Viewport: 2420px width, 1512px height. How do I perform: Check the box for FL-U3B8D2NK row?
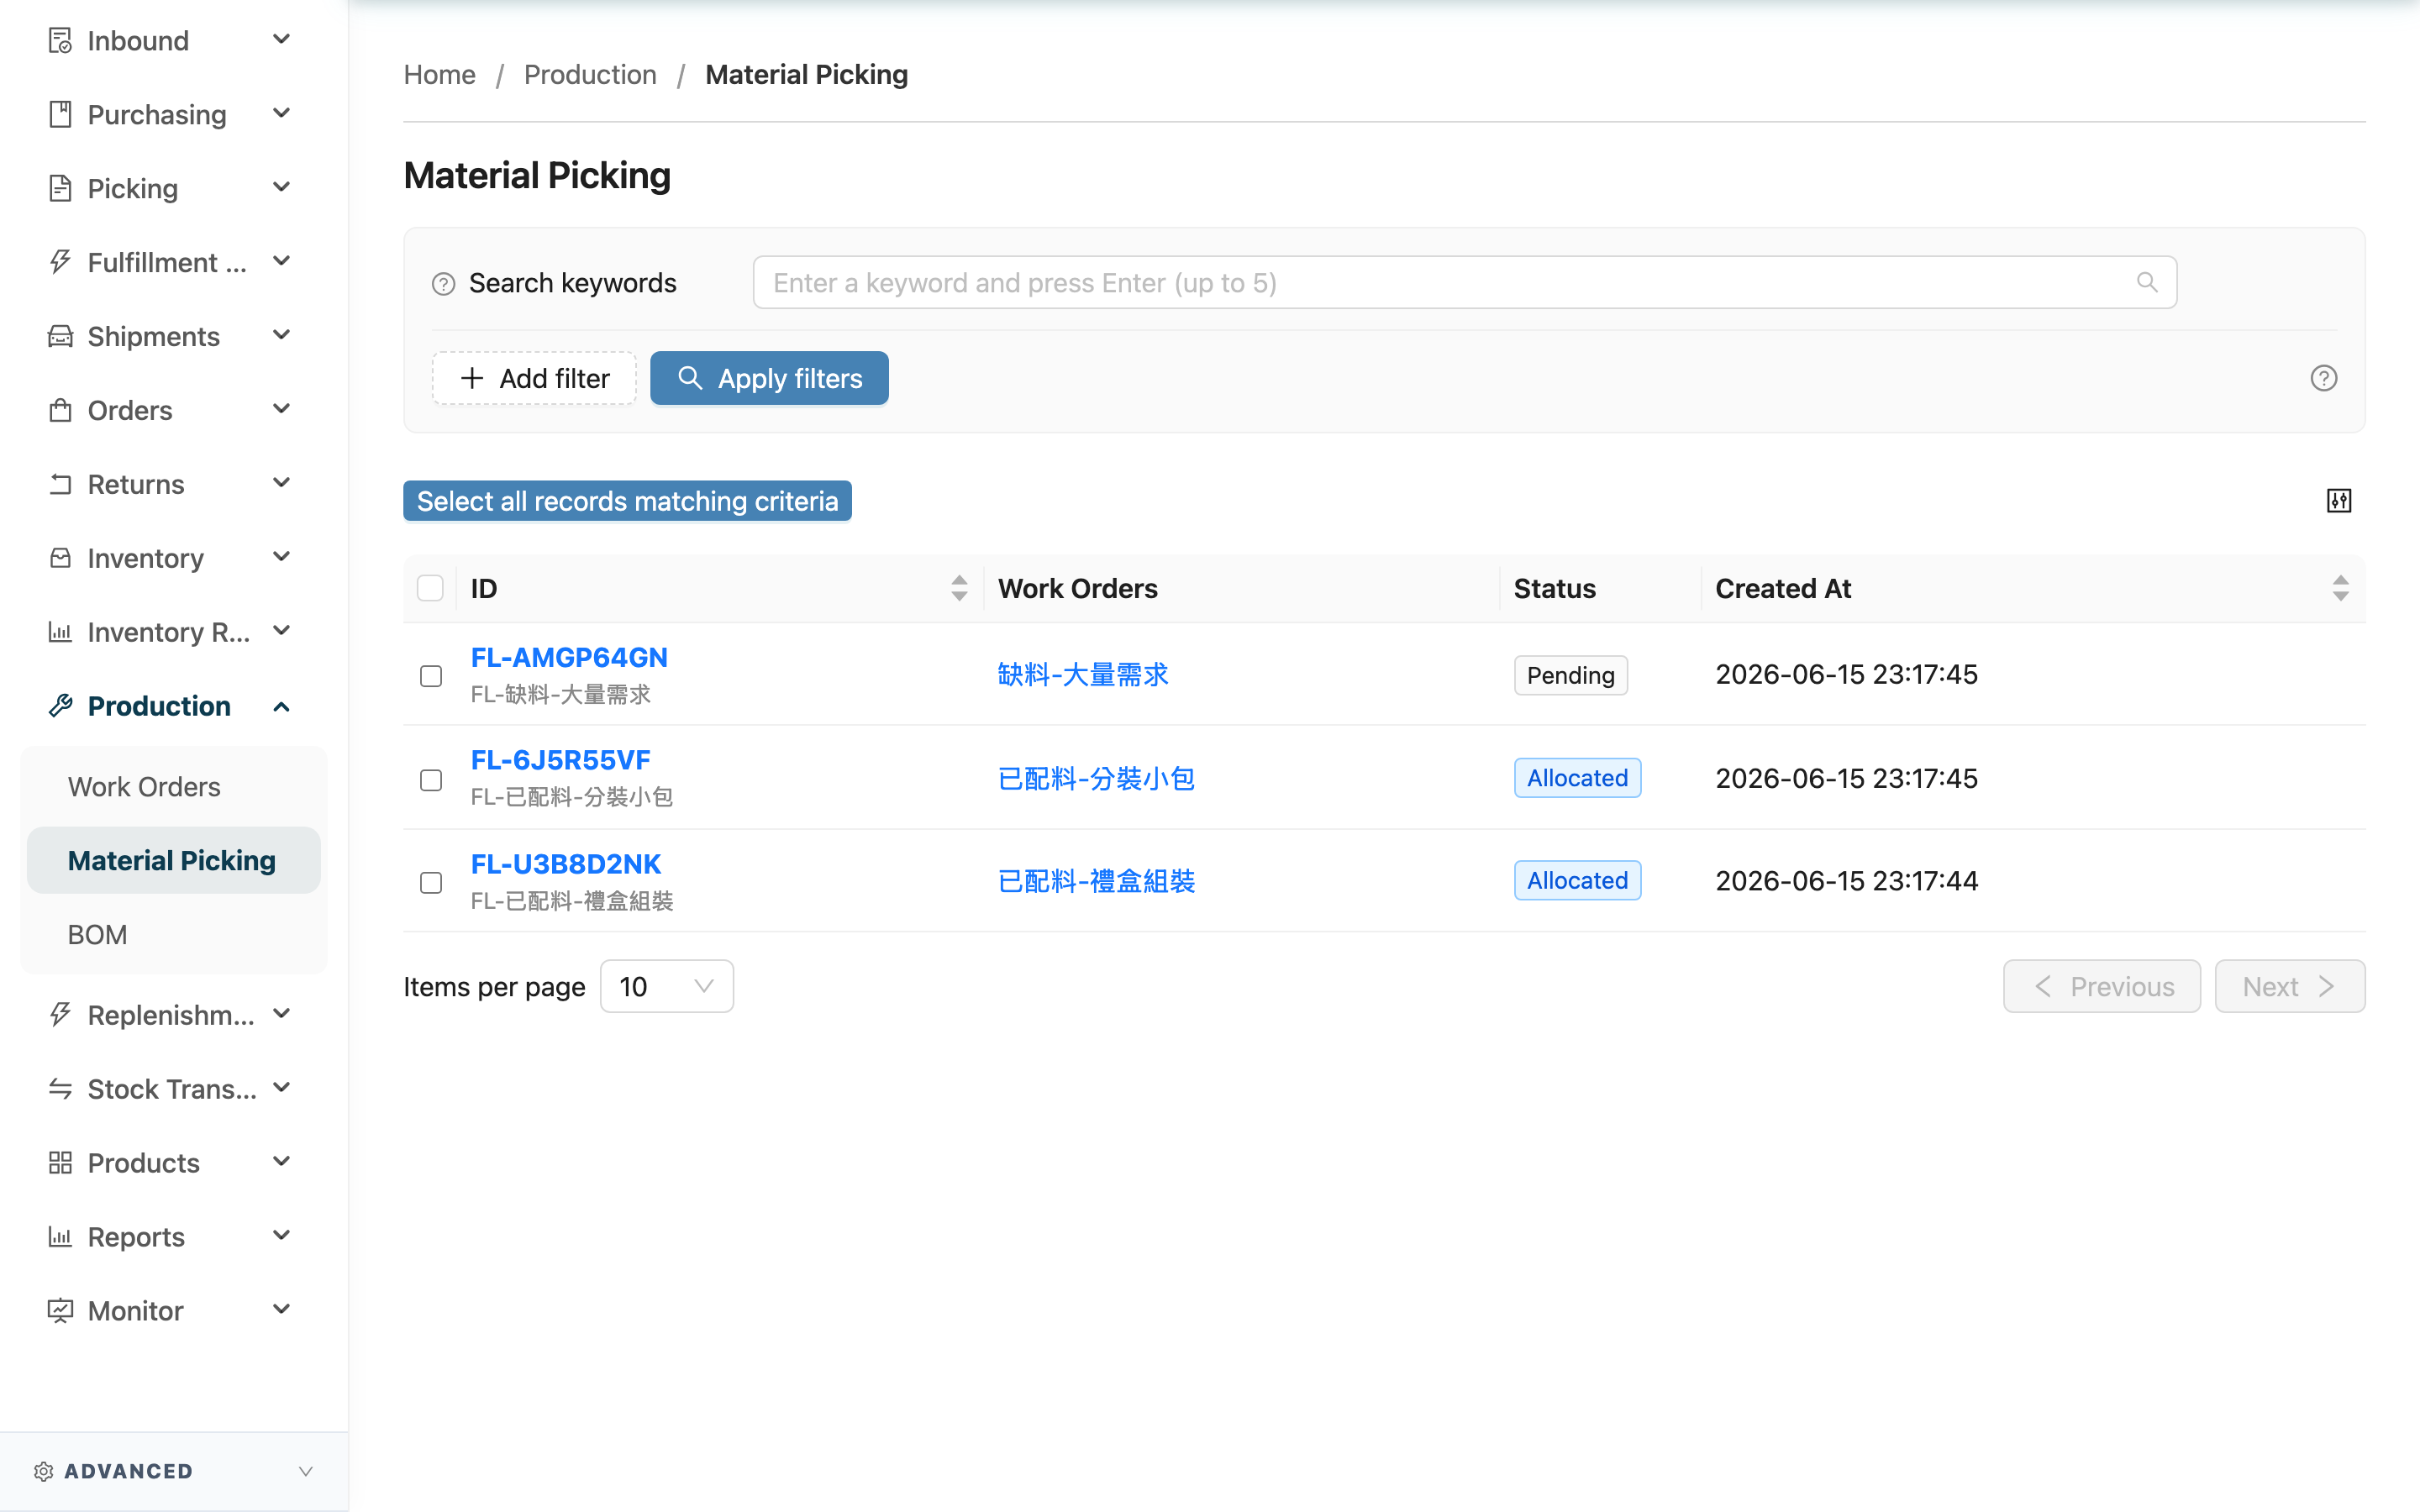pos(431,883)
